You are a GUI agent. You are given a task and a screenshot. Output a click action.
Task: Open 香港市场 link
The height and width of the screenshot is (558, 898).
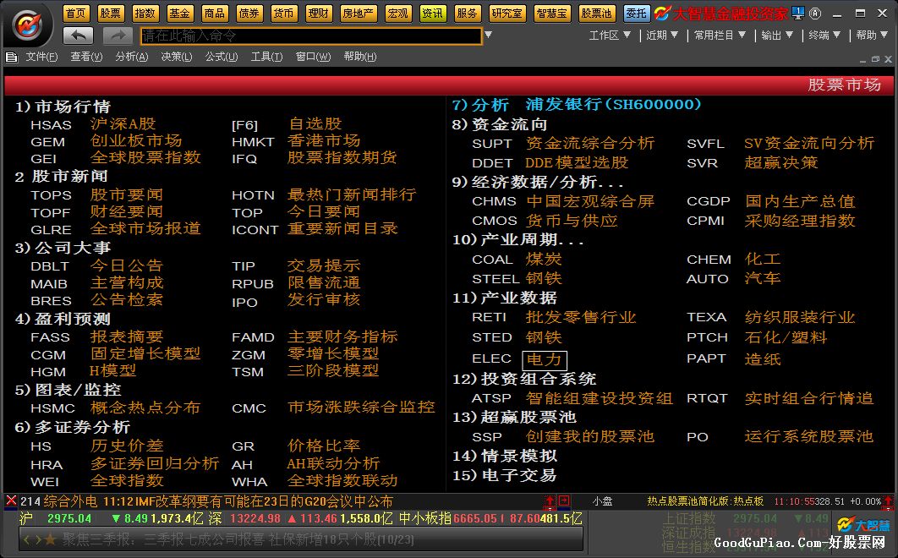click(324, 141)
